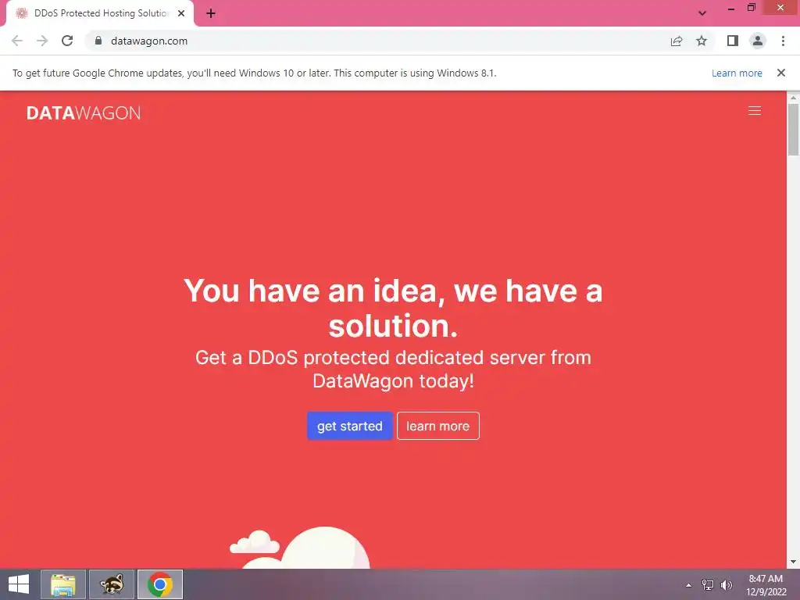Open the Chrome profile avatar menu
This screenshot has width=800, height=600.
(758, 41)
